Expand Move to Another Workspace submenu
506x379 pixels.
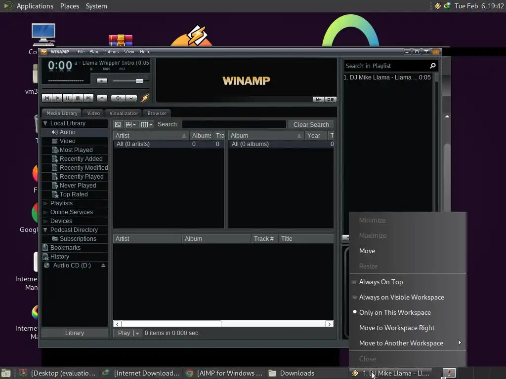point(408,343)
